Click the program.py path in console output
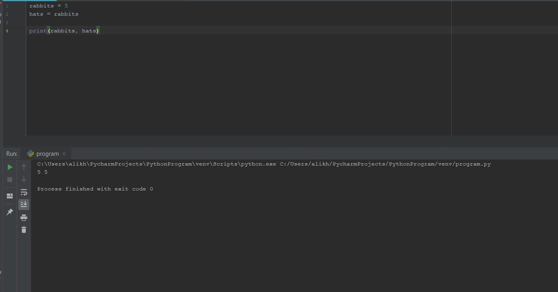 pyautogui.click(x=385, y=164)
